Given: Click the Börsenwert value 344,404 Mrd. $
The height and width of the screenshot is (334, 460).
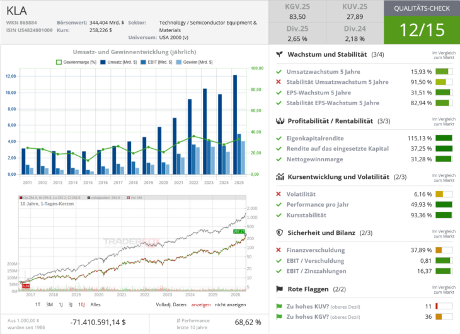Looking at the screenshot, I should tap(106, 23).
